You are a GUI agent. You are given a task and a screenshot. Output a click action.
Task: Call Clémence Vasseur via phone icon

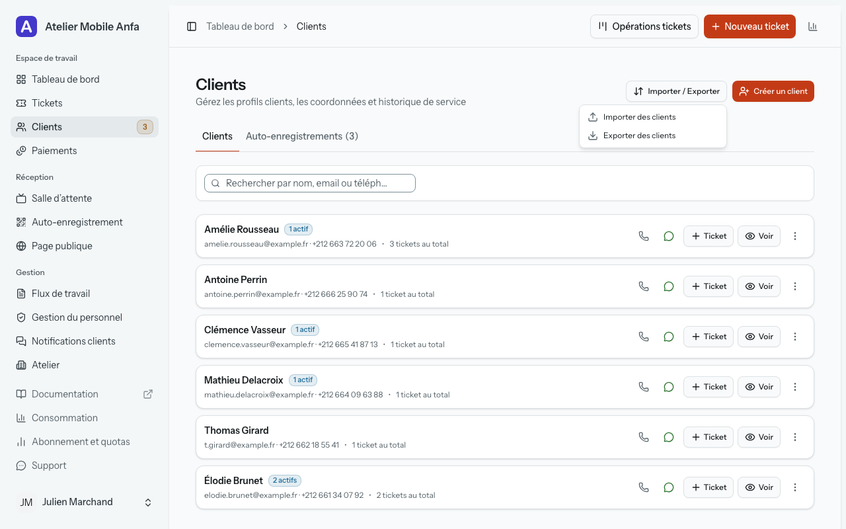pyautogui.click(x=644, y=337)
